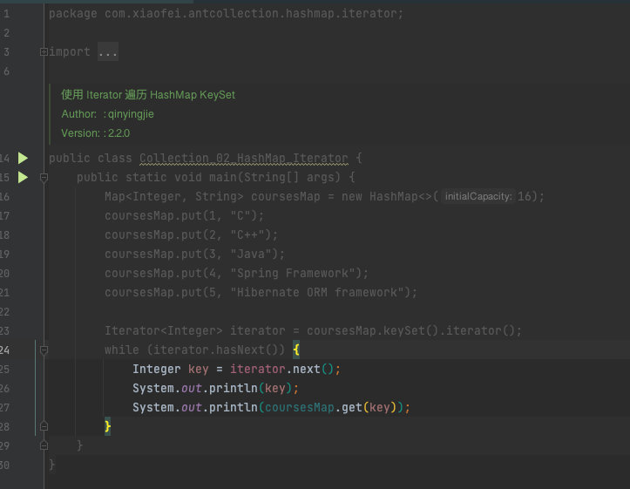This screenshot has width=630, height=489.
Task: Click the highlighted closing brace on line 28
Action: pos(108,426)
